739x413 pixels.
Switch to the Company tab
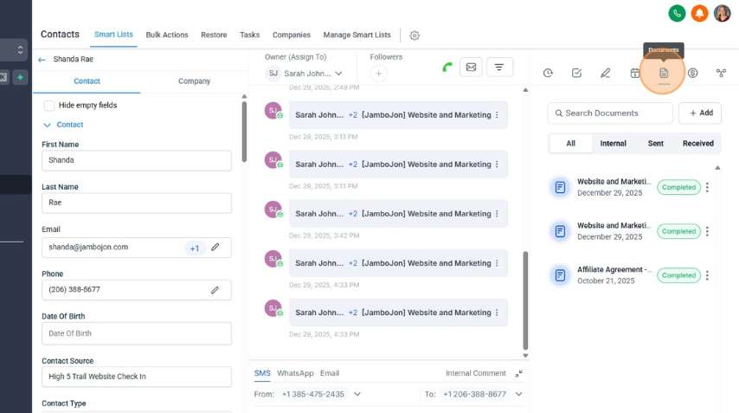194,81
